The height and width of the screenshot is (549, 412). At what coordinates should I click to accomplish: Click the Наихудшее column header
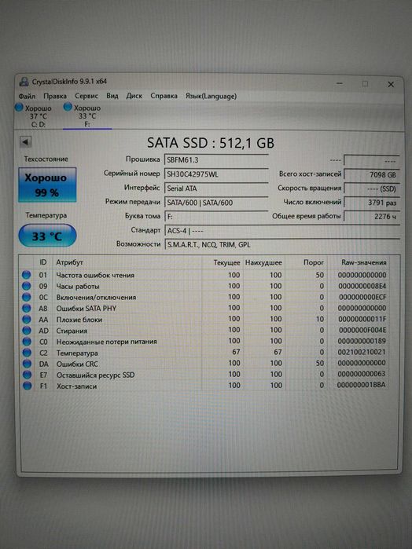[x=263, y=262]
